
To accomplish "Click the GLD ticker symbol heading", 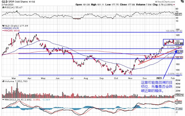I will 5,2.
